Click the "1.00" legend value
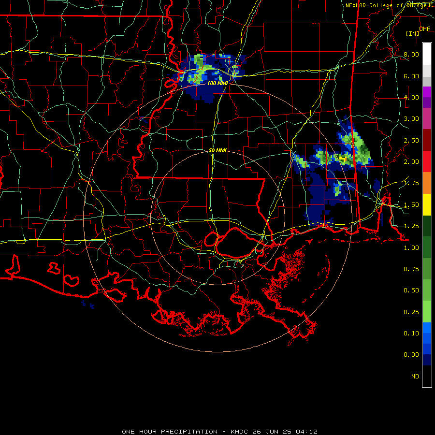Image resolution: width=435 pixels, height=435 pixels. (x=411, y=248)
